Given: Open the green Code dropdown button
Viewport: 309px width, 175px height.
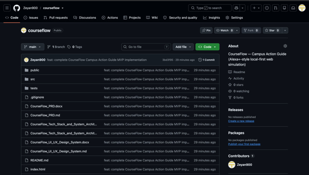Looking at the screenshot, I should pos(207,47).
